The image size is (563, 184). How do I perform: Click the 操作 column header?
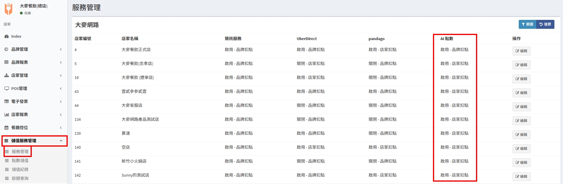click(x=516, y=39)
